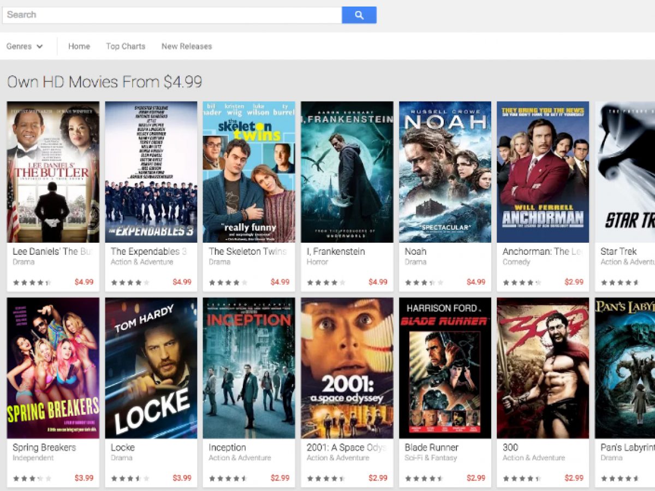Image resolution: width=655 pixels, height=491 pixels.
Task: Open the Pan's Labyrinth poster
Action: [625, 368]
